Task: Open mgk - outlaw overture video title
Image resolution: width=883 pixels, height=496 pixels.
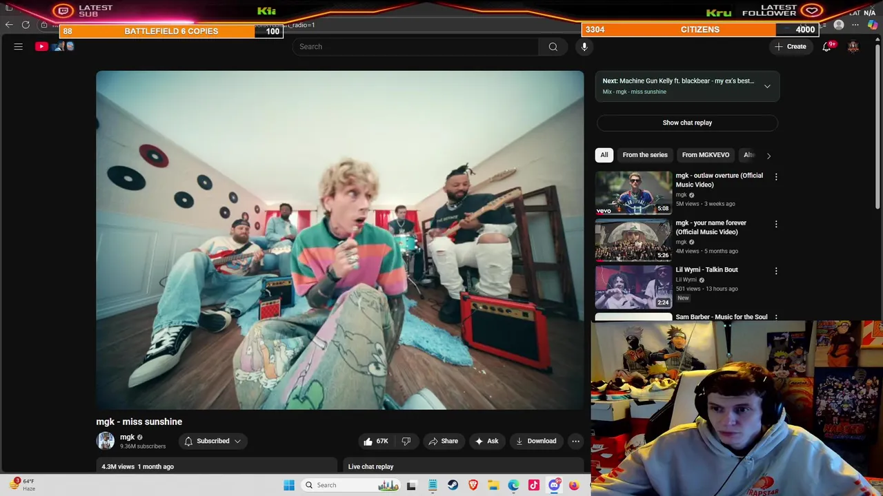Action: (719, 180)
